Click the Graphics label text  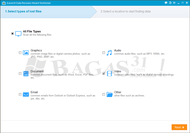coord(36,50)
